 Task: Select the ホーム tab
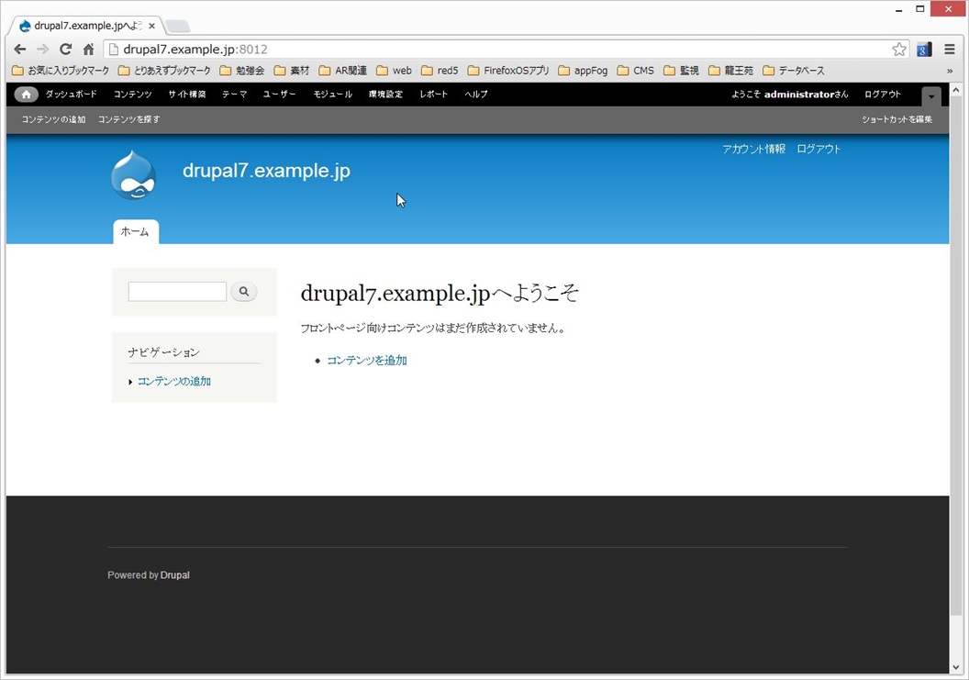(x=135, y=232)
